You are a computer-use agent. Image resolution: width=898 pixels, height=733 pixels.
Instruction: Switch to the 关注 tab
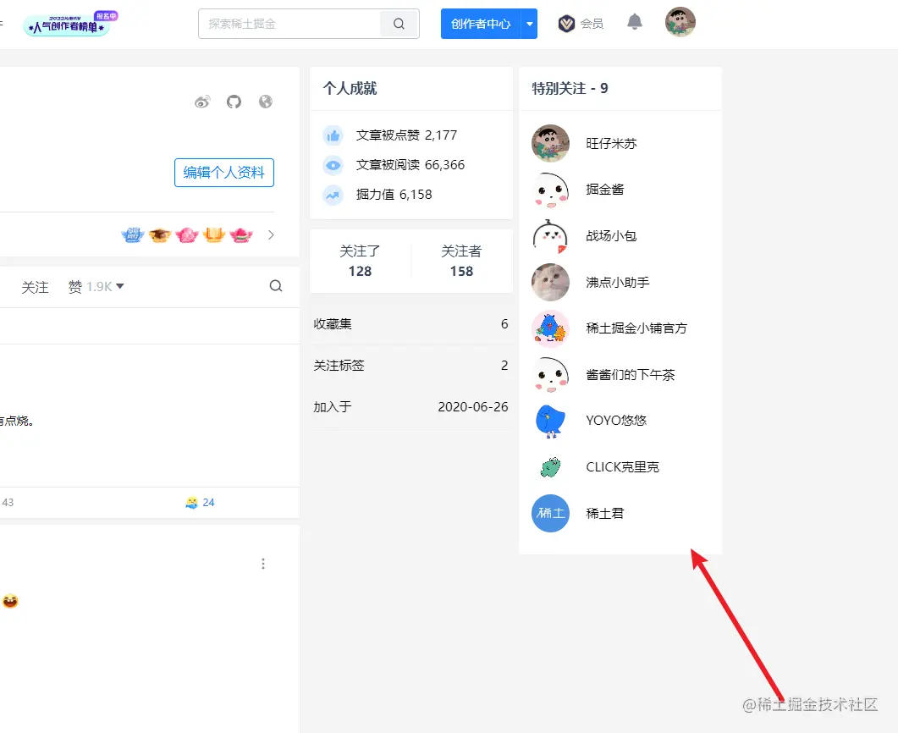pyautogui.click(x=35, y=287)
